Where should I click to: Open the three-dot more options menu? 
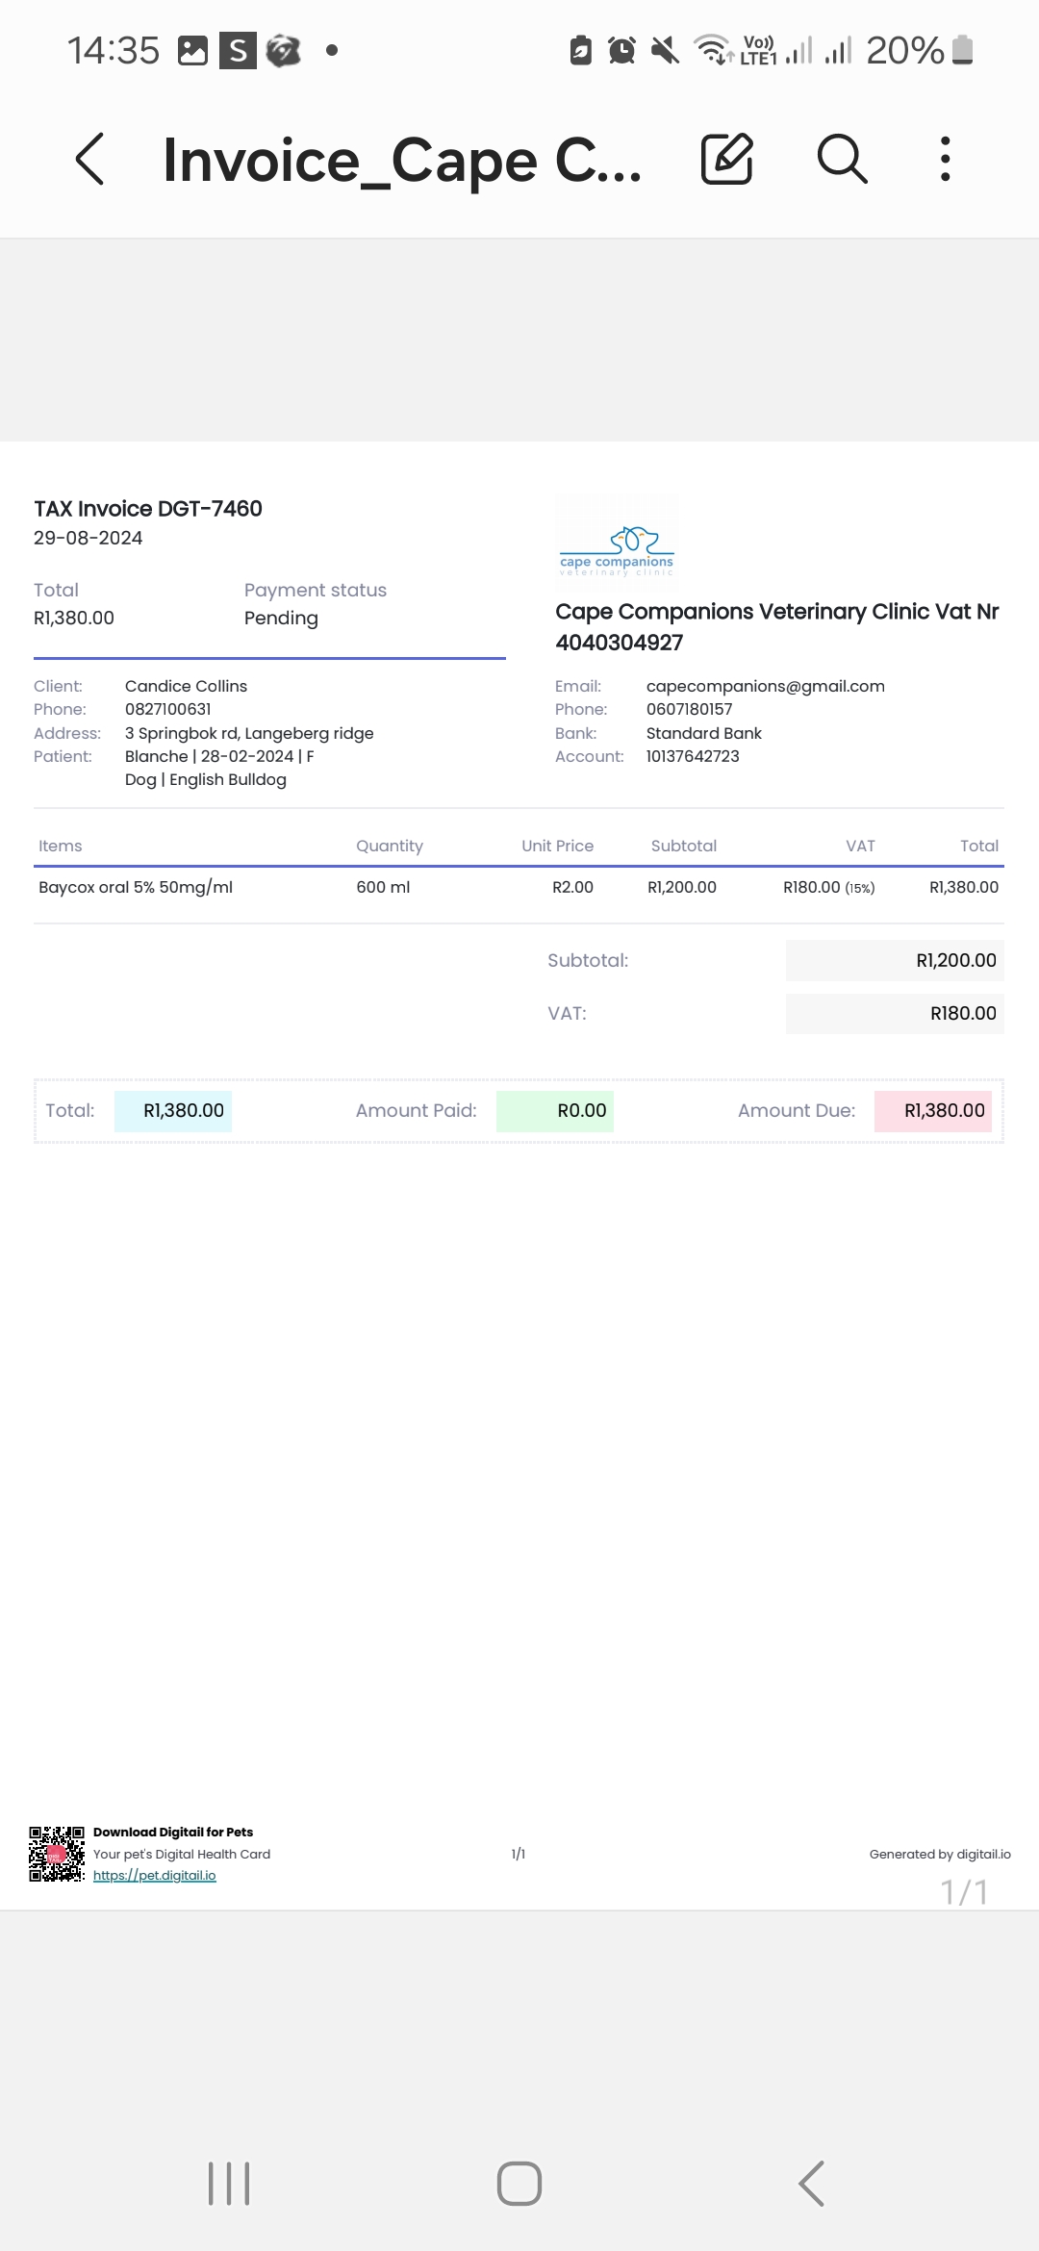click(x=946, y=159)
